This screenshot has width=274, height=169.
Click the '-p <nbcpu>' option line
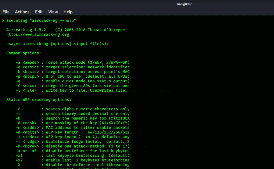point(73,76)
